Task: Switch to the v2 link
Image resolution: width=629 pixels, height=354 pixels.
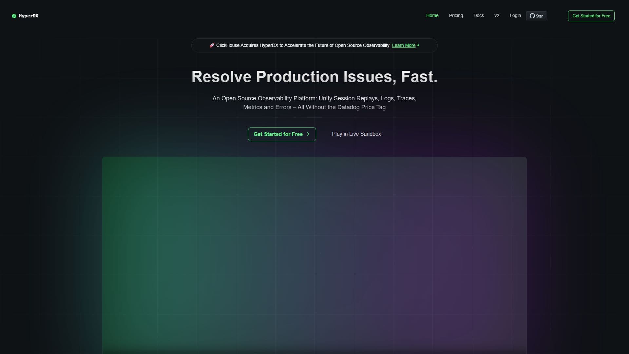Action: pyautogui.click(x=497, y=15)
